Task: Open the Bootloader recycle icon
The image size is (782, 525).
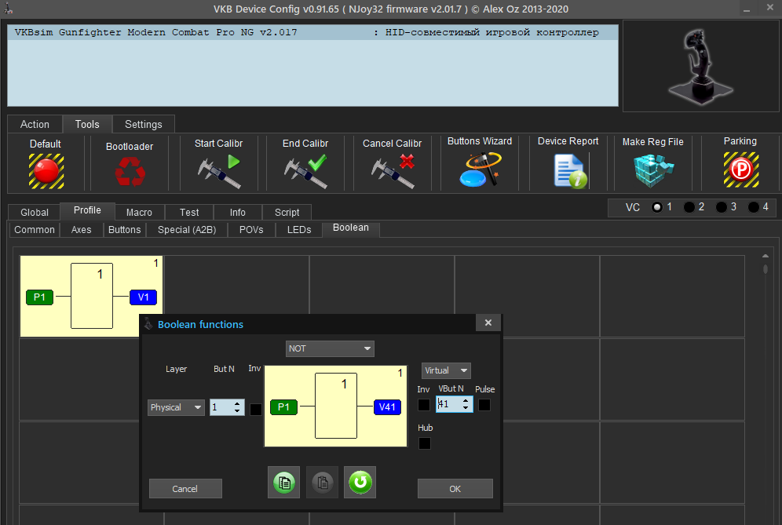Action: (130, 172)
